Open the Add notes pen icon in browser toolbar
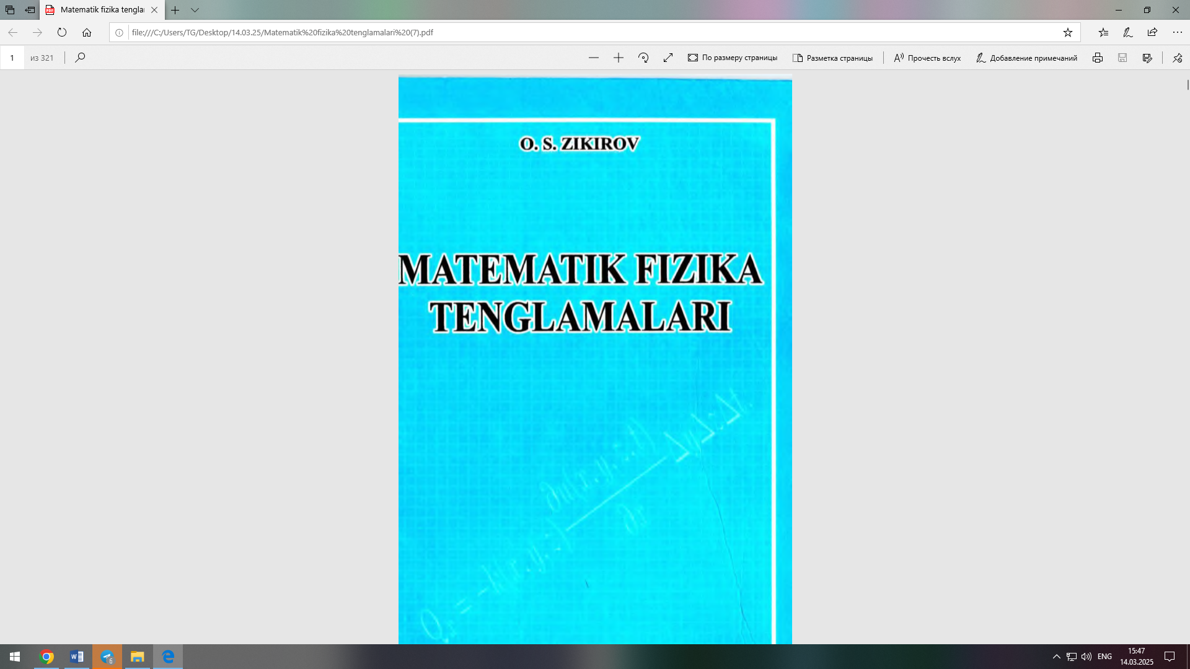 (x=1128, y=32)
